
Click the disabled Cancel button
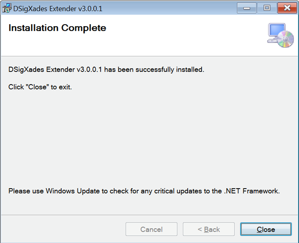tap(151, 229)
